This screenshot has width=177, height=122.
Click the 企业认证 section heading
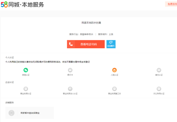pyautogui.click(x=10, y=82)
